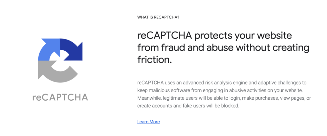The width and height of the screenshot is (327, 136).
Task: Click the dark blue arrow in logo
Action: click(71, 49)
